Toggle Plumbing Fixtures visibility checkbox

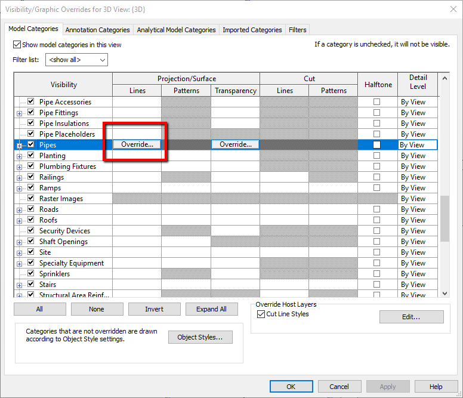click(x=30, y=166)
